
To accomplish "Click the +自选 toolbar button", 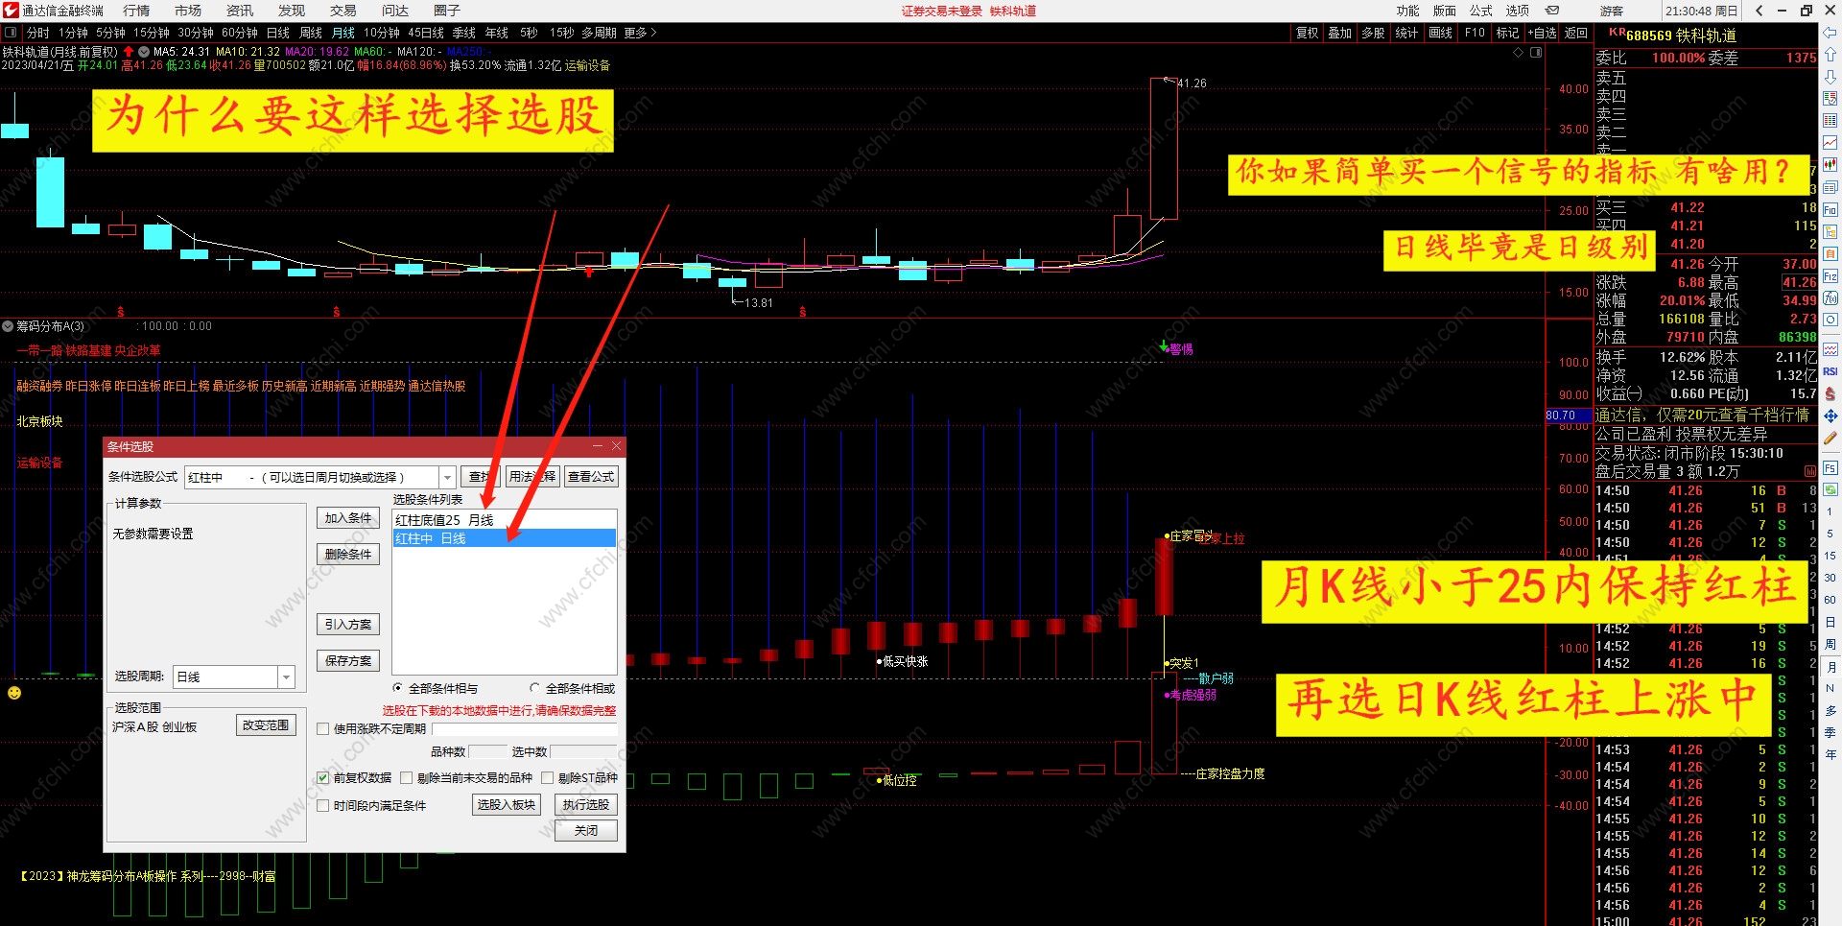I will [1542, 33].
